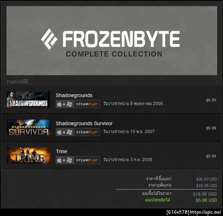This screenshot has height=216, width=223.
Task: Click the Frozenbyte logo emblem
Action: pos(49,39)
